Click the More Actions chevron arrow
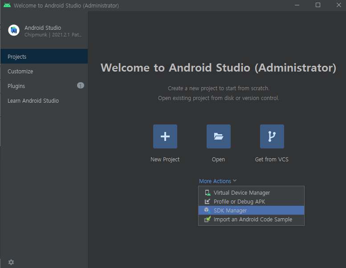The width and height of the screenshot is (346, 268). tap(235, 180)
